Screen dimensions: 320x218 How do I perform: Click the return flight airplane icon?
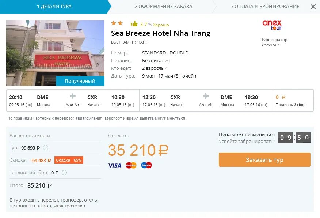206,96
